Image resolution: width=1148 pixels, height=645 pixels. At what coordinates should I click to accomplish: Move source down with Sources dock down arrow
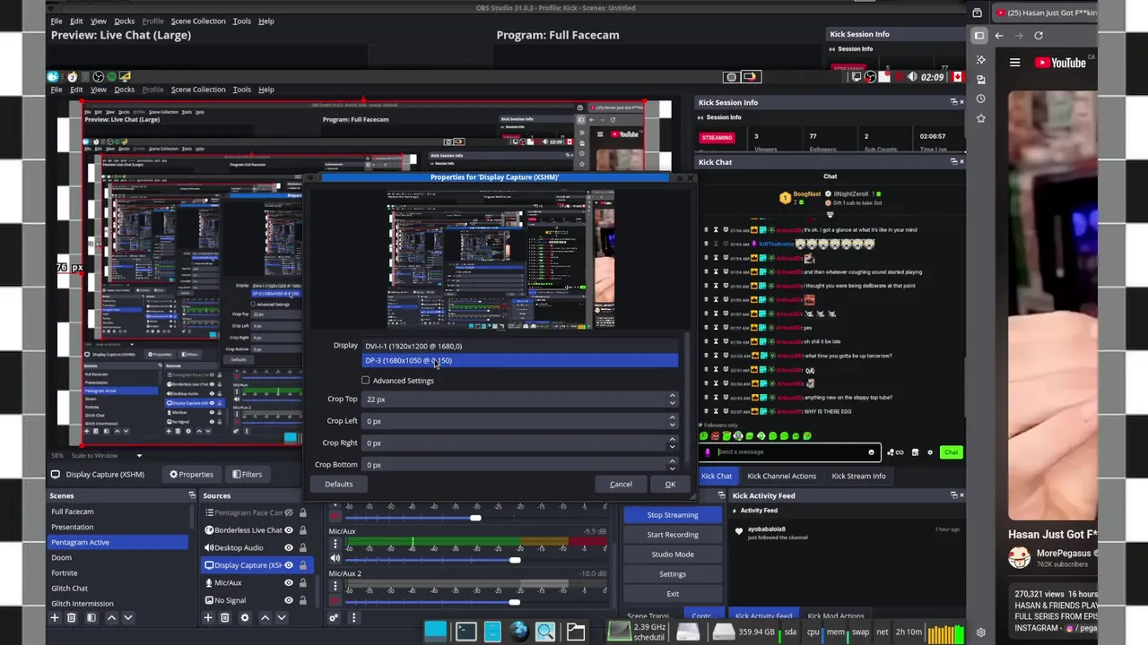click(281, 617)
